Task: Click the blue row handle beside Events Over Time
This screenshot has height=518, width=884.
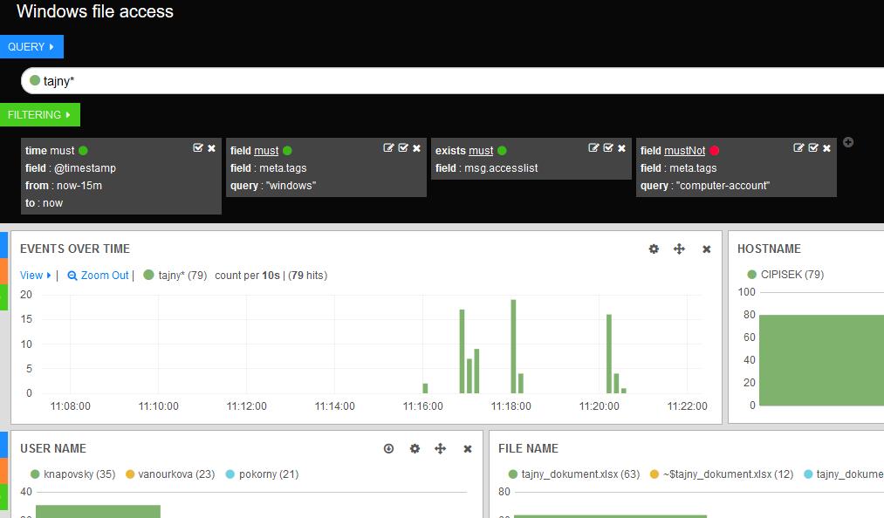Action: 4,245
